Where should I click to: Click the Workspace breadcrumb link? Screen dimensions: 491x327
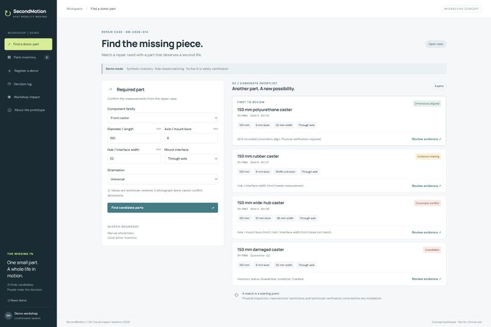point(74,9)
